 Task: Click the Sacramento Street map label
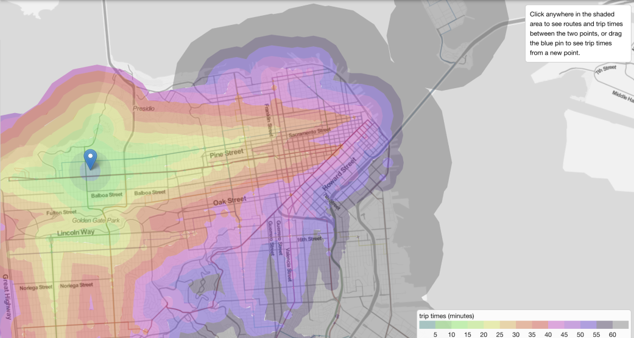pyautogui.click(x=309, y=132)
